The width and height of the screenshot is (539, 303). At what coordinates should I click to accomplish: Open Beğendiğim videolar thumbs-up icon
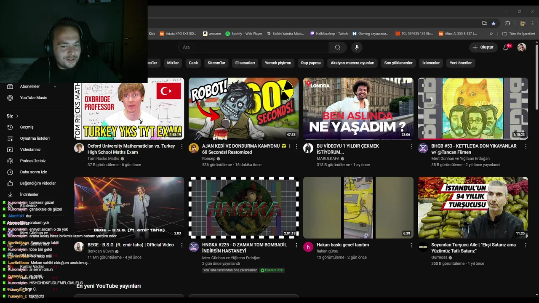(x=10, y=183)
